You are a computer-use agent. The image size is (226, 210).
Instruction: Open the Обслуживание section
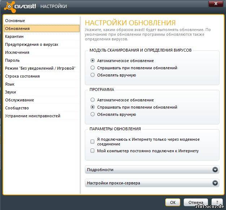click(42, 100)
